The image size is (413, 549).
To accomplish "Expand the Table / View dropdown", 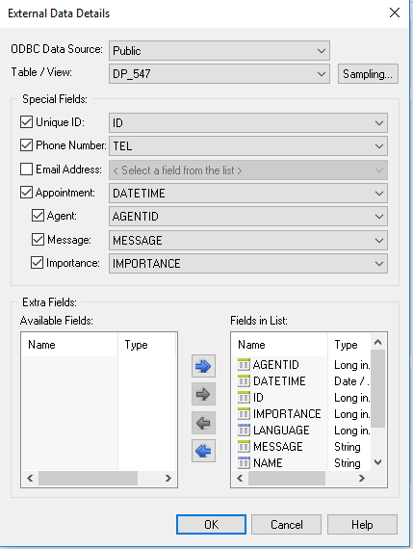I will pyautogui.click(x=219, y=74).
